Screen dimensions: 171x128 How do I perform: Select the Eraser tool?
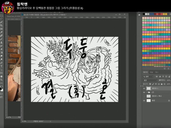click(x=2, y=49)
